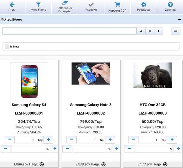183x168 pixels.
Task: Open Επιπλέον Πληρ. for HTC One 32GB
Action: pyautogui.click(x=153, y=164)
